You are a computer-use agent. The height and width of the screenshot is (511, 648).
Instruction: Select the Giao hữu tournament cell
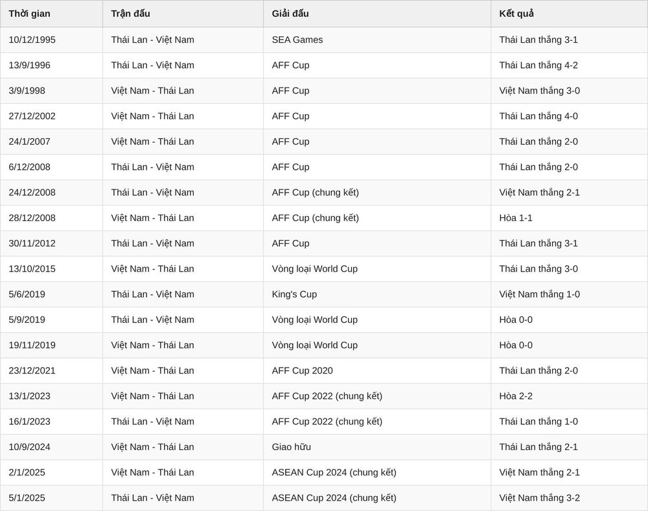377,447
